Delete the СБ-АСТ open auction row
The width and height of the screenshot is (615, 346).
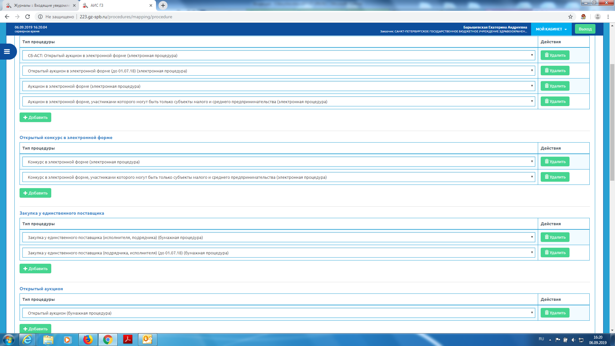(555, 55)
